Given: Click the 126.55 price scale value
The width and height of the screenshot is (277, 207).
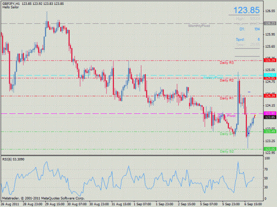Looking at the screenshot, I should (270, 11).
